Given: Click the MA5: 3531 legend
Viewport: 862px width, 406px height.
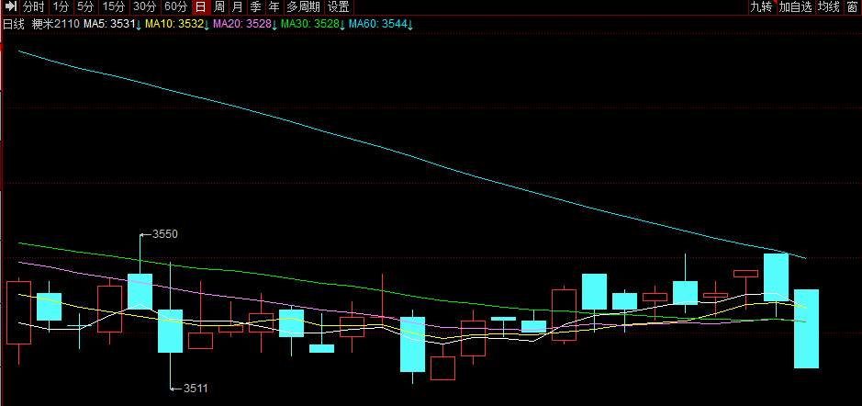Looking at the screenshot, I should click(112, 24).
